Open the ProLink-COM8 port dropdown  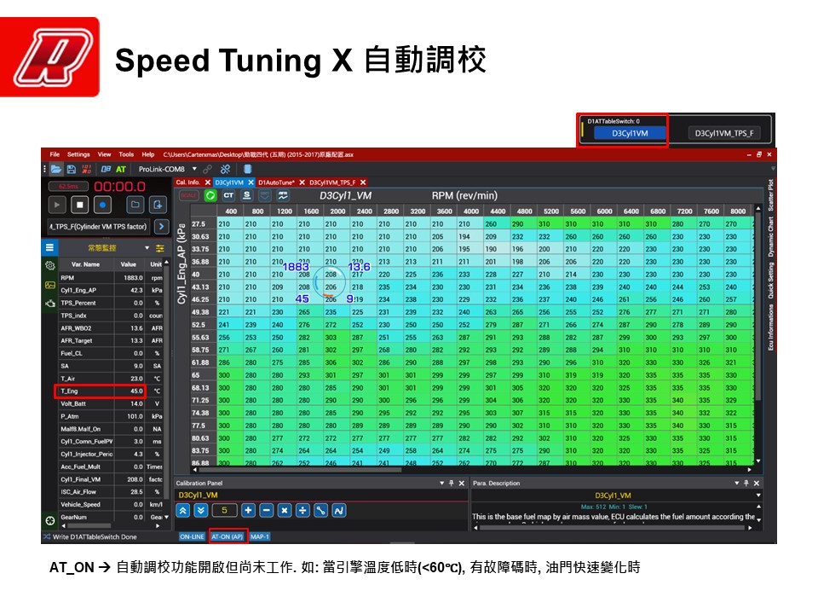tap(194, 169)
